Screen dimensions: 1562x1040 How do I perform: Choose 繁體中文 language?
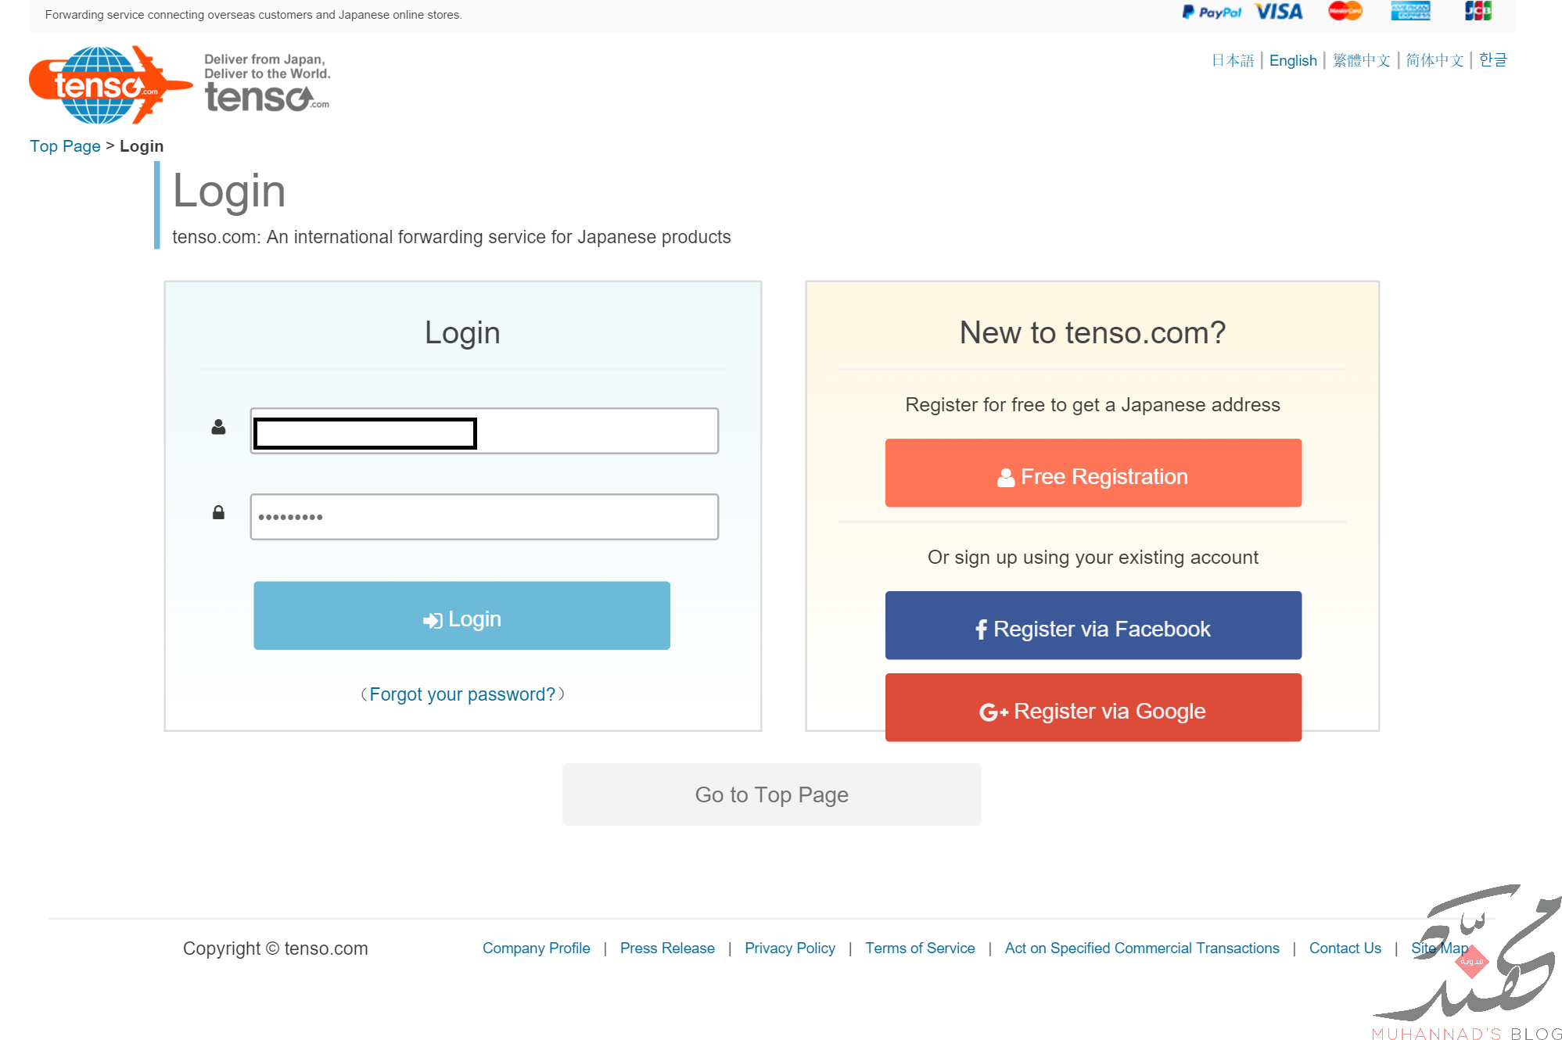pyautogui.click(x=1361, y=60)
